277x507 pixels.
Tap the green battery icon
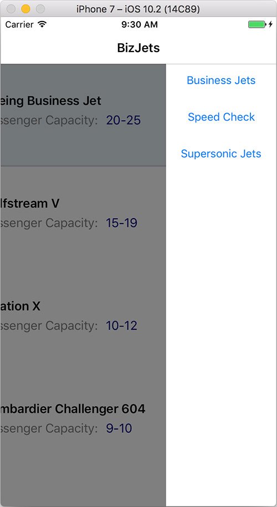[x=257, y=24]
